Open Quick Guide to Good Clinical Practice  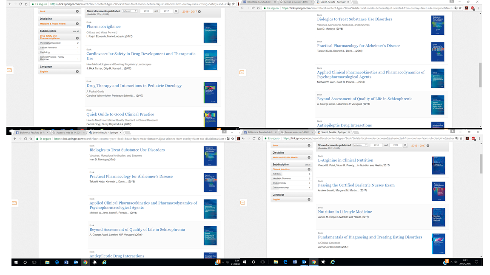click(x=120, y=115)
